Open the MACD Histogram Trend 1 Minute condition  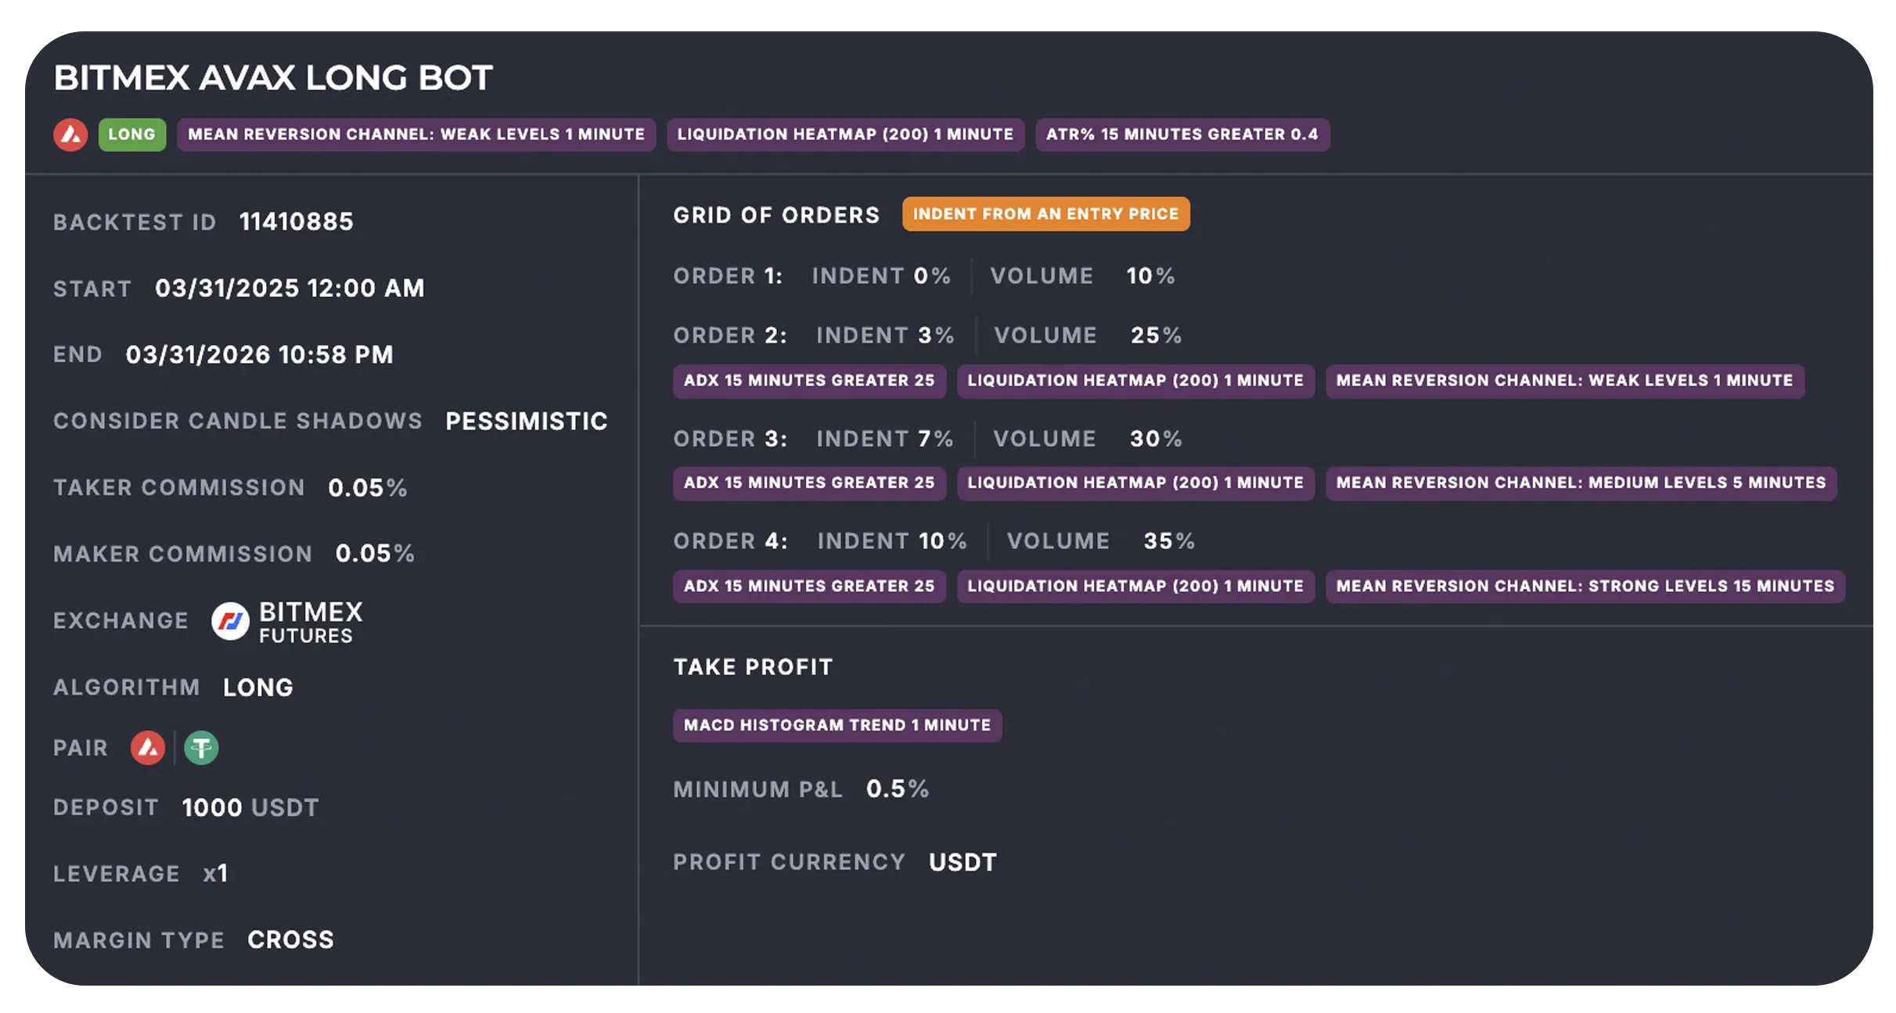[836, 724]
